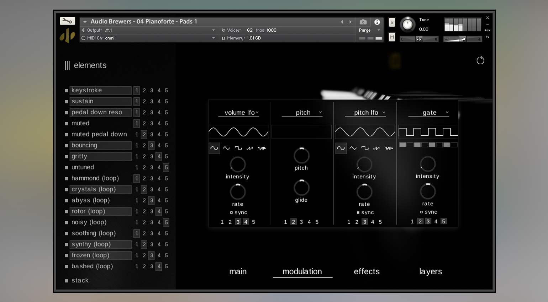
Task: Select the frozen (loop) element label
Action: click(100, 255)
